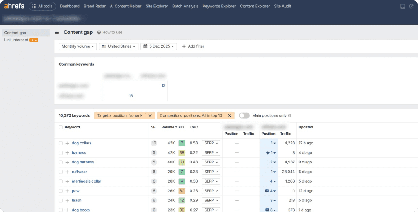This screenshot has height=212, width=418.
Task: Click the tablet icon in top bar
Action: [403, 6]
